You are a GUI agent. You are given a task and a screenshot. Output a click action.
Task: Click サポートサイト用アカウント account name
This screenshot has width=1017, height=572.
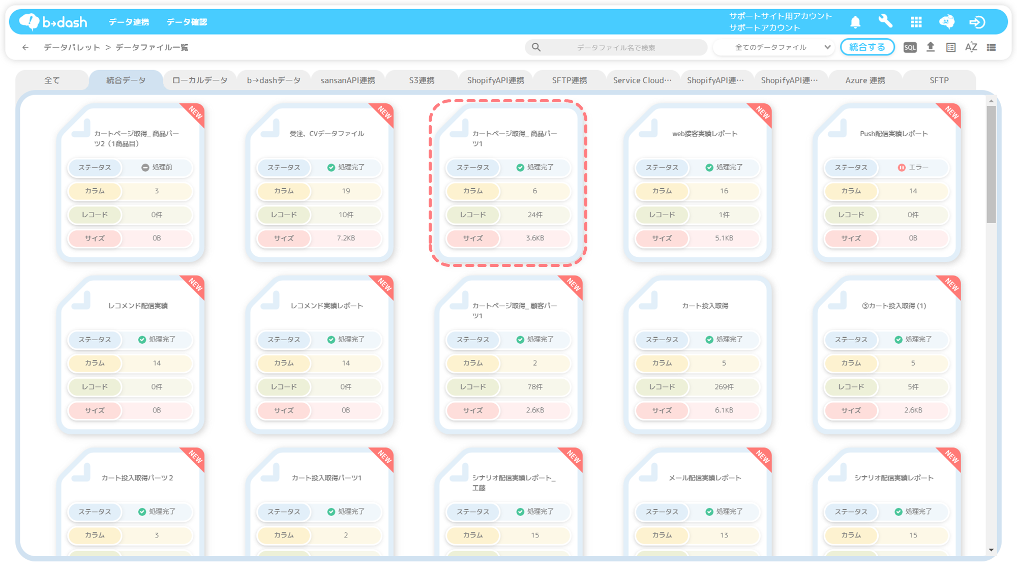point(781,16)
